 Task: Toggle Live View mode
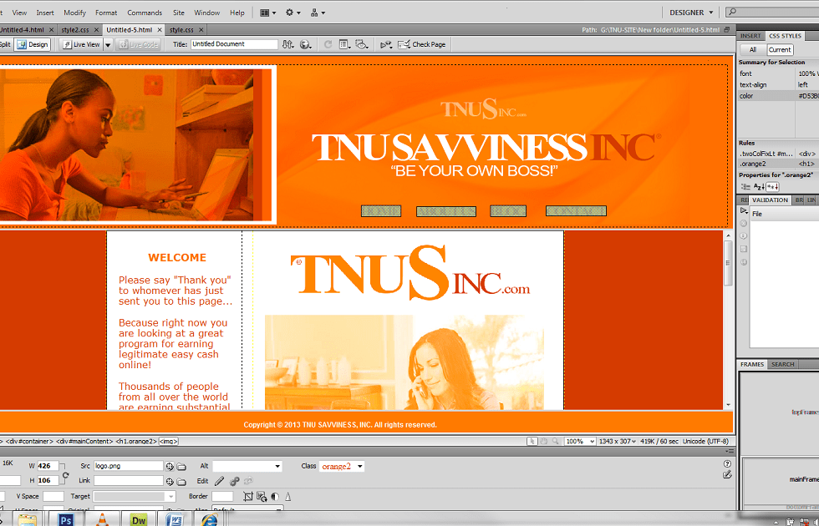tap(81, 44)
